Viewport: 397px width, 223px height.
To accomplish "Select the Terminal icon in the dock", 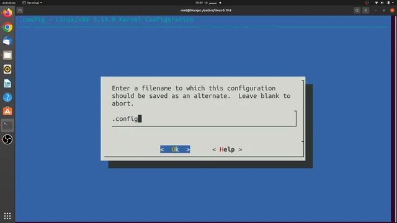I will pos(7,125).
